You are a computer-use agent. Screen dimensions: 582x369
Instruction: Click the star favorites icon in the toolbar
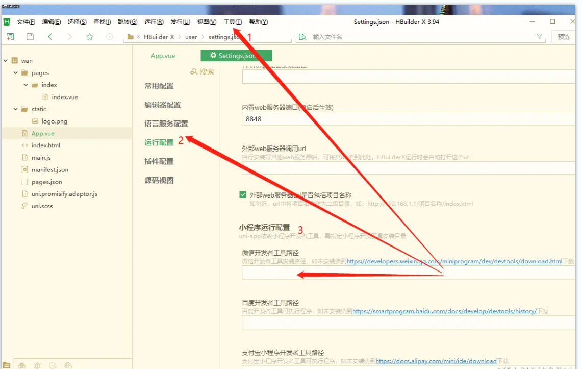[89, 36]
